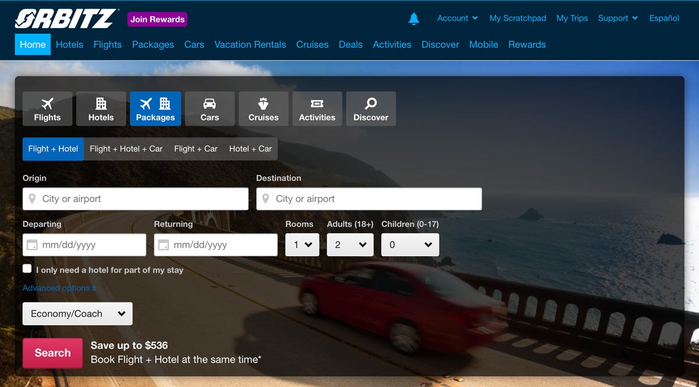Collapse the Advanced options section
This screenshot has width=699, height=387.
[x=59, y=288]
